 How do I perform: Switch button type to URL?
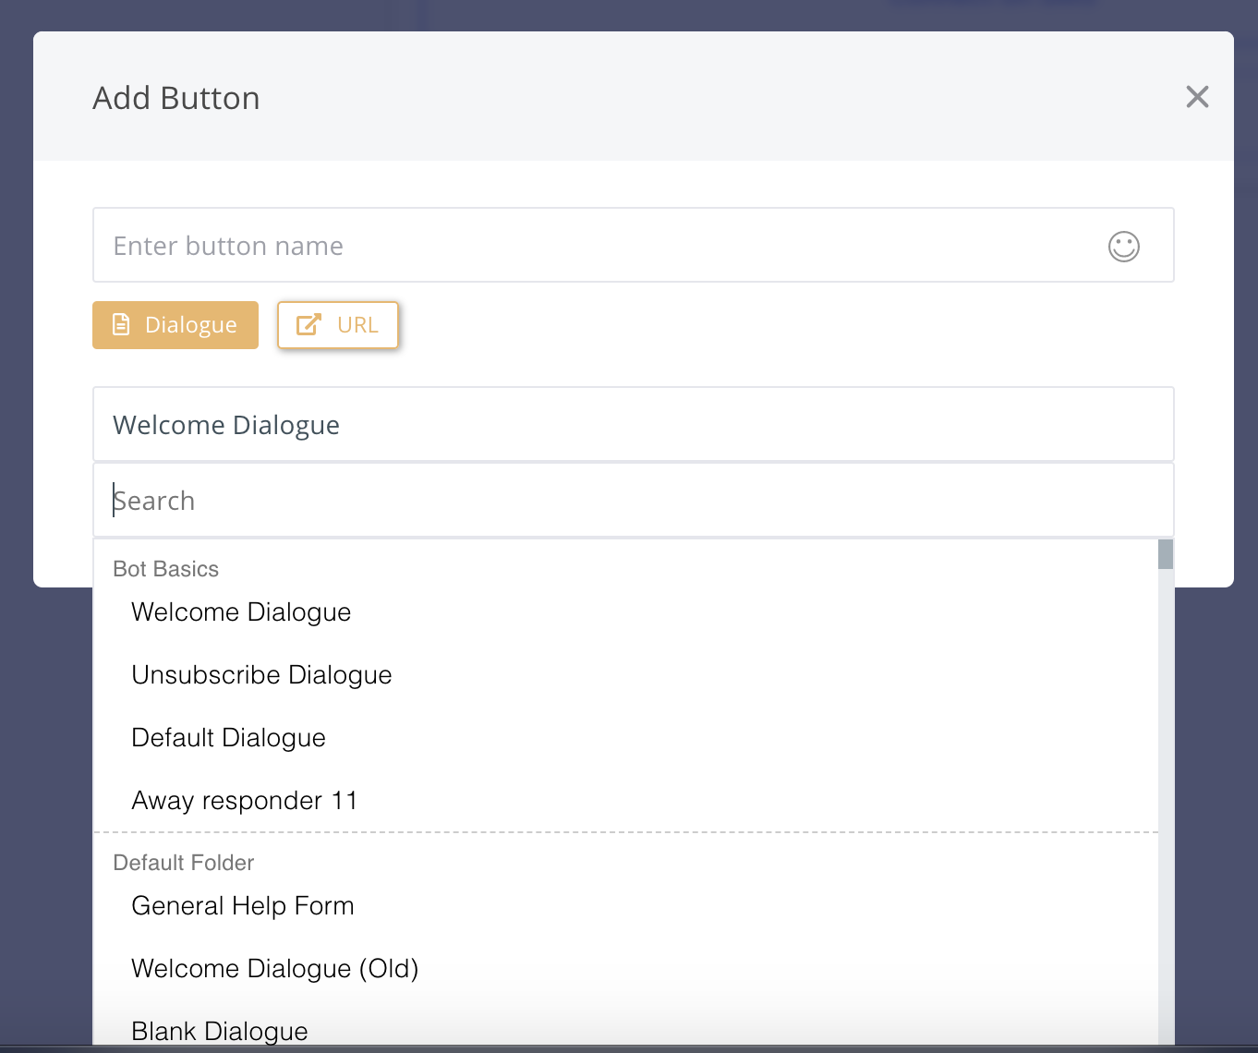click(338, 325)
